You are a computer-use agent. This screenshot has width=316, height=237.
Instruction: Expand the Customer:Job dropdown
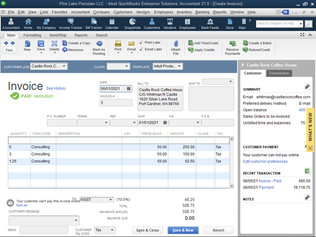tap(64, 66)
